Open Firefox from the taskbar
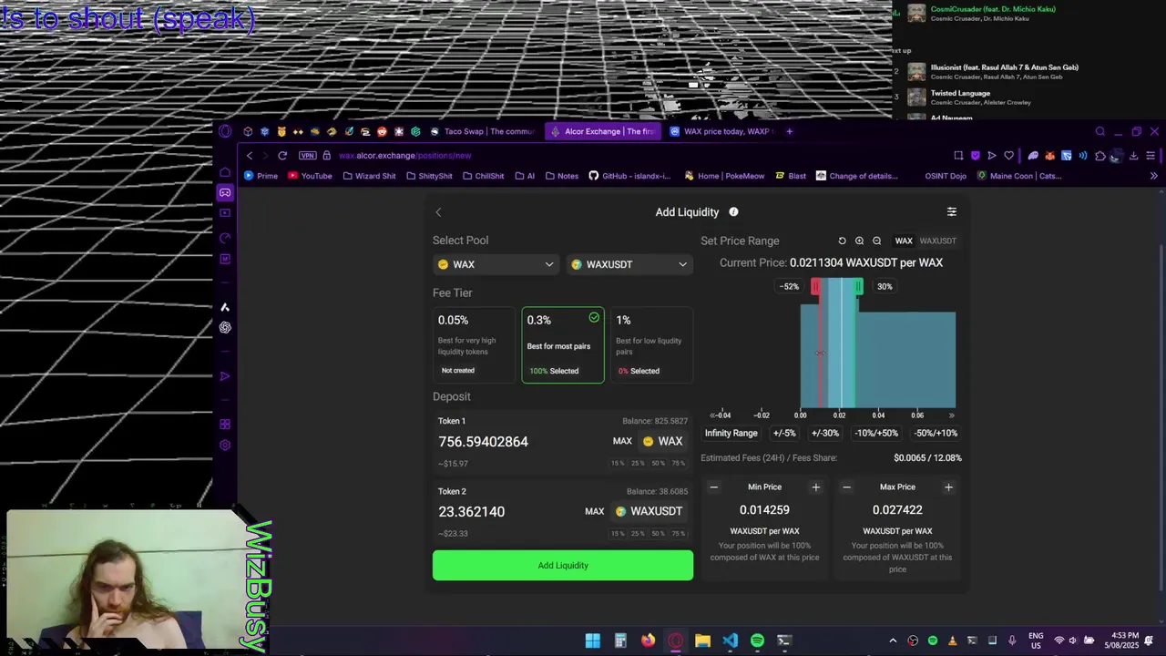The width and height of the screenshot is (1166, 656). coord(648,641)
